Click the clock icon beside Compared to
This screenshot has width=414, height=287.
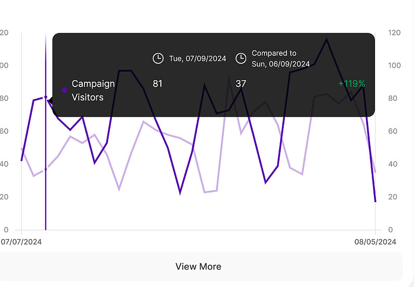click(x=241, y=58)
